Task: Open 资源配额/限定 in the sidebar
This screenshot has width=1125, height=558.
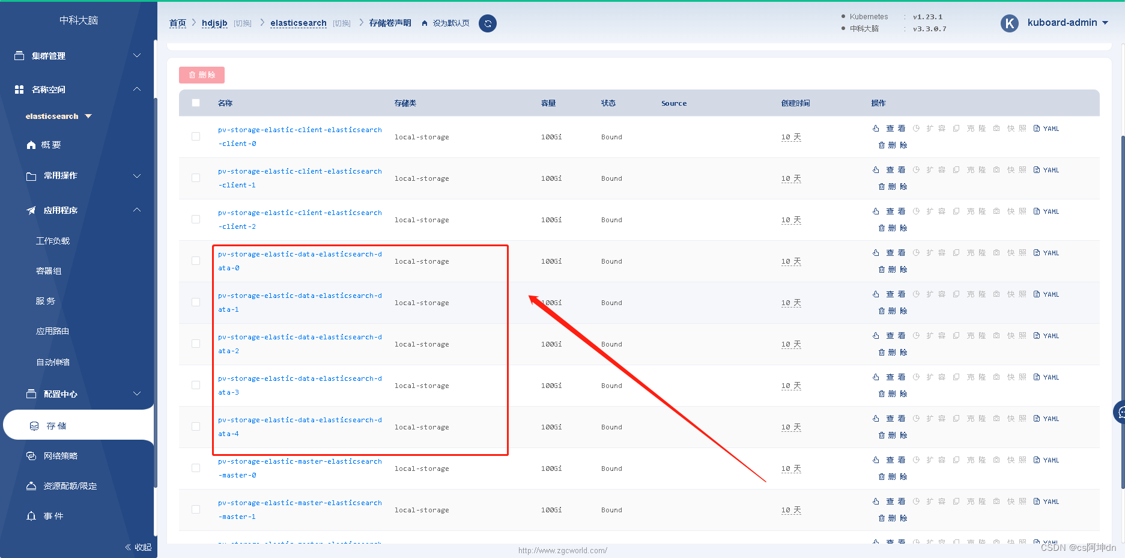Action: (x=70, y=486)
